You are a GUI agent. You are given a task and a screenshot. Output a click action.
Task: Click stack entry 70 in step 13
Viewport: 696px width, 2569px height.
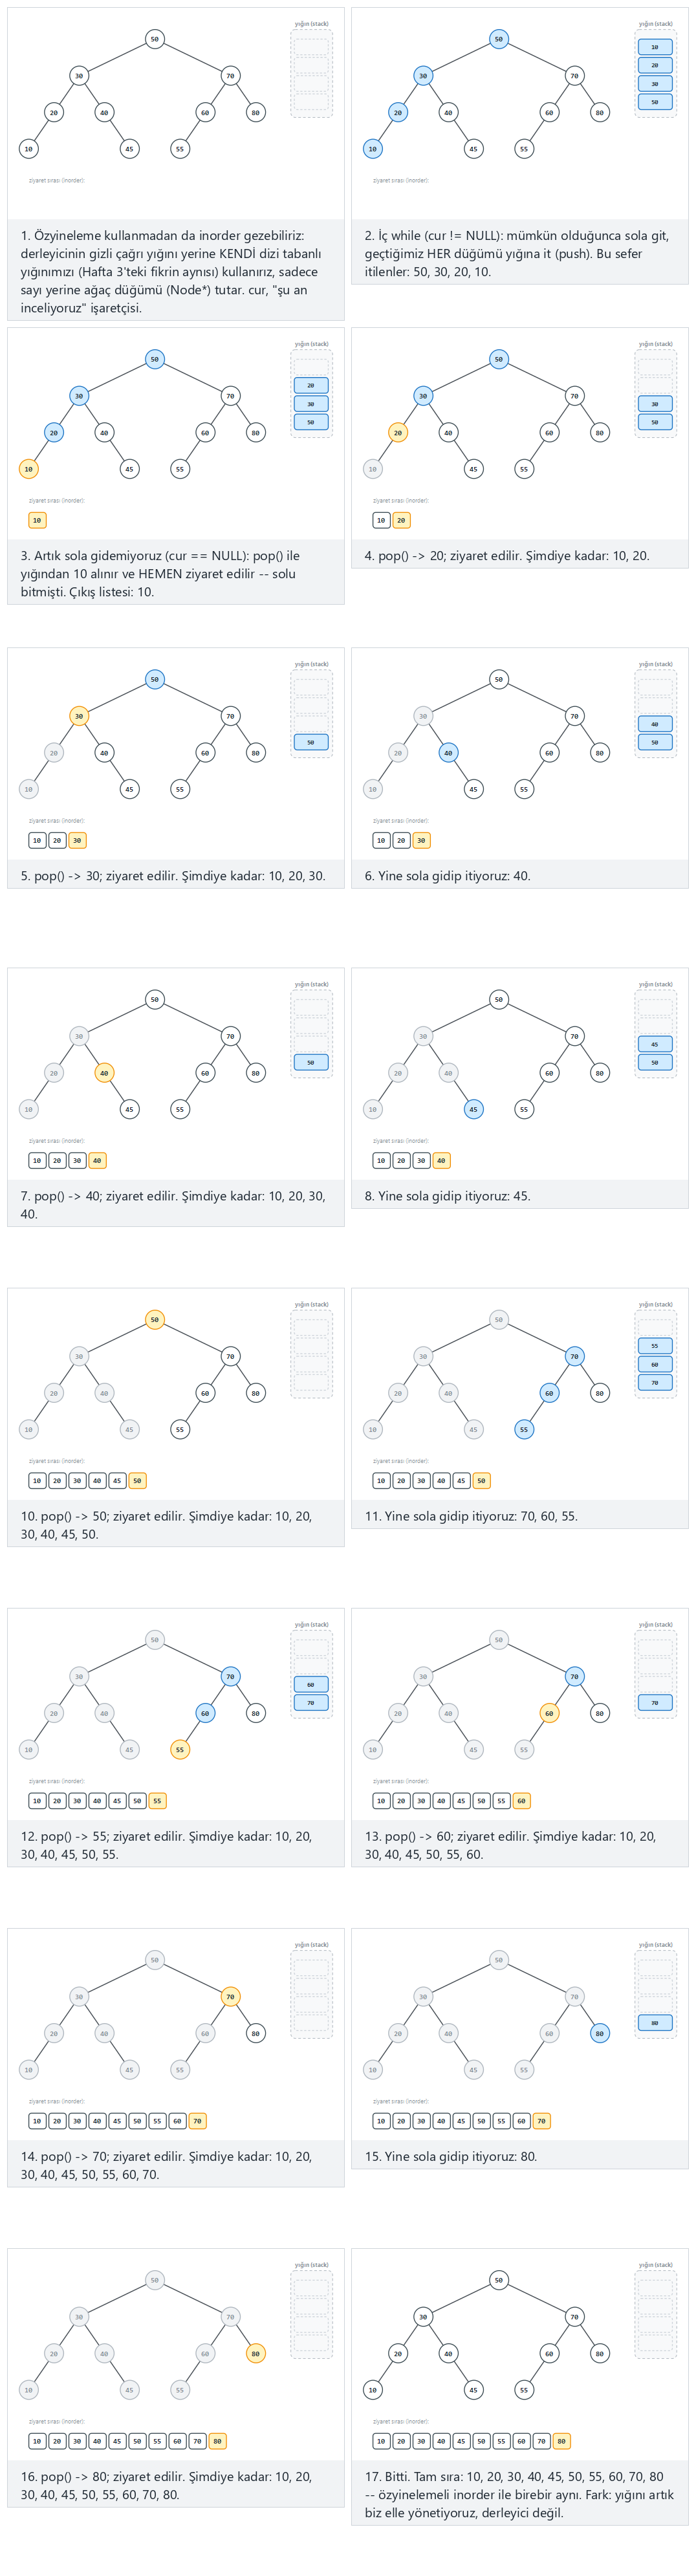(655, 1704)
